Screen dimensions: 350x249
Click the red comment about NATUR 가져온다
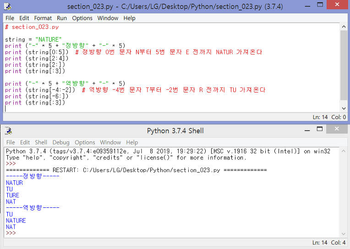(x=169, y=52)
